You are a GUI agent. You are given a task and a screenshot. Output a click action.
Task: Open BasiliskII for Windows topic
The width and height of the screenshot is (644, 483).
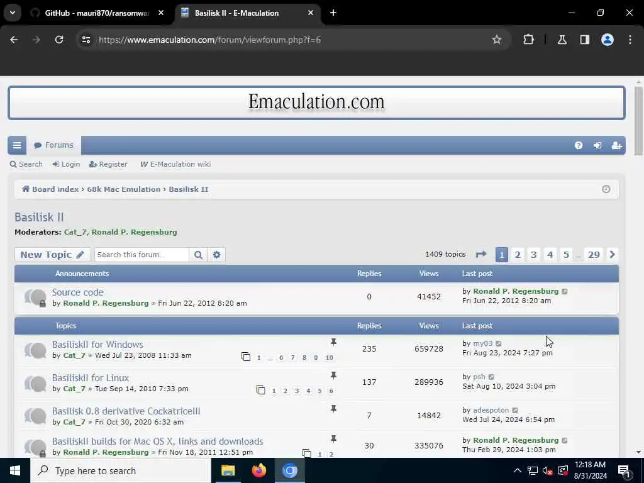click(x=97, y=345)
